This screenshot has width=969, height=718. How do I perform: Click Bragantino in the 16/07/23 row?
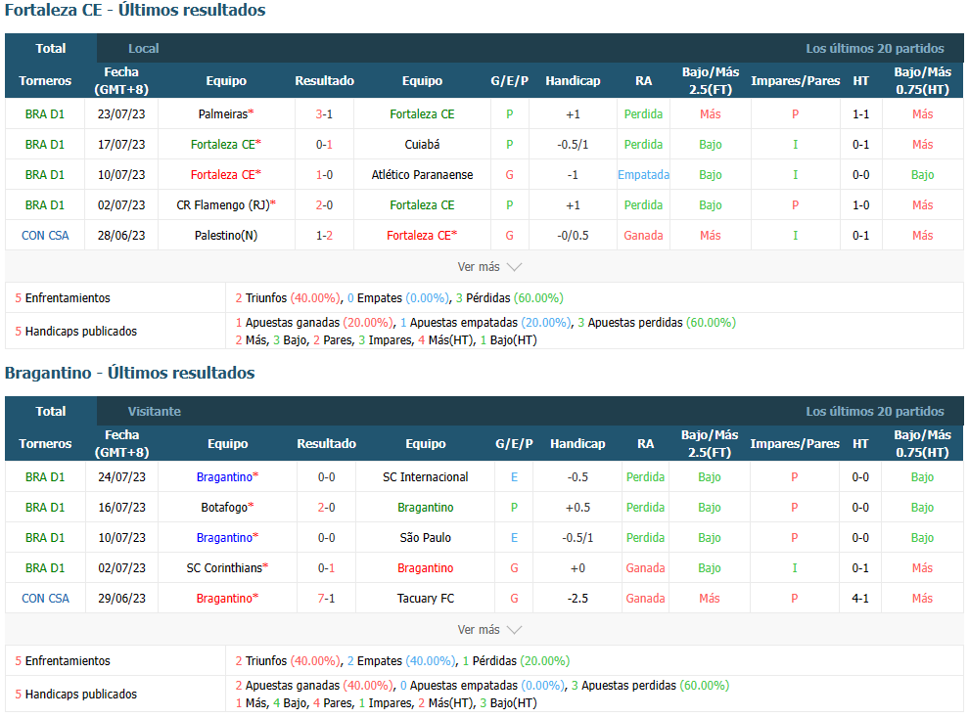[x=425, y=508]
